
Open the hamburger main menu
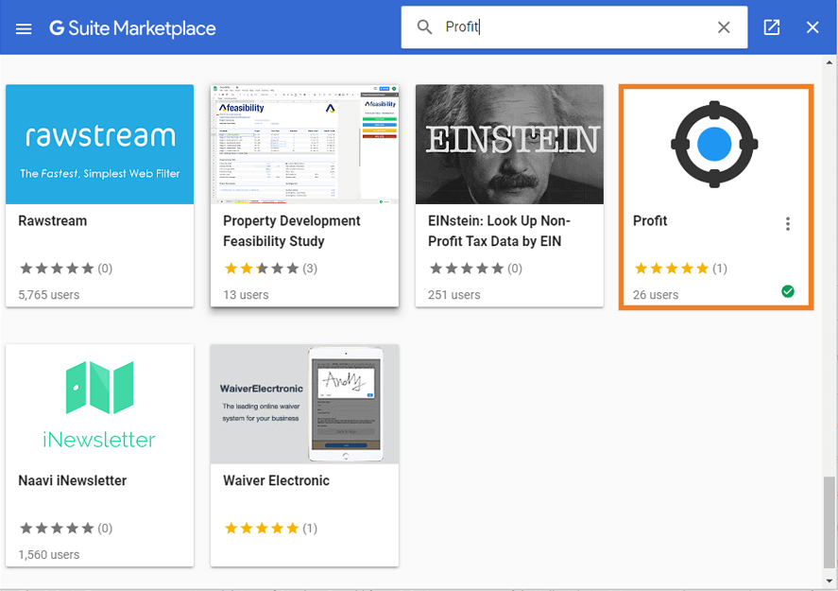pos(24,28)
